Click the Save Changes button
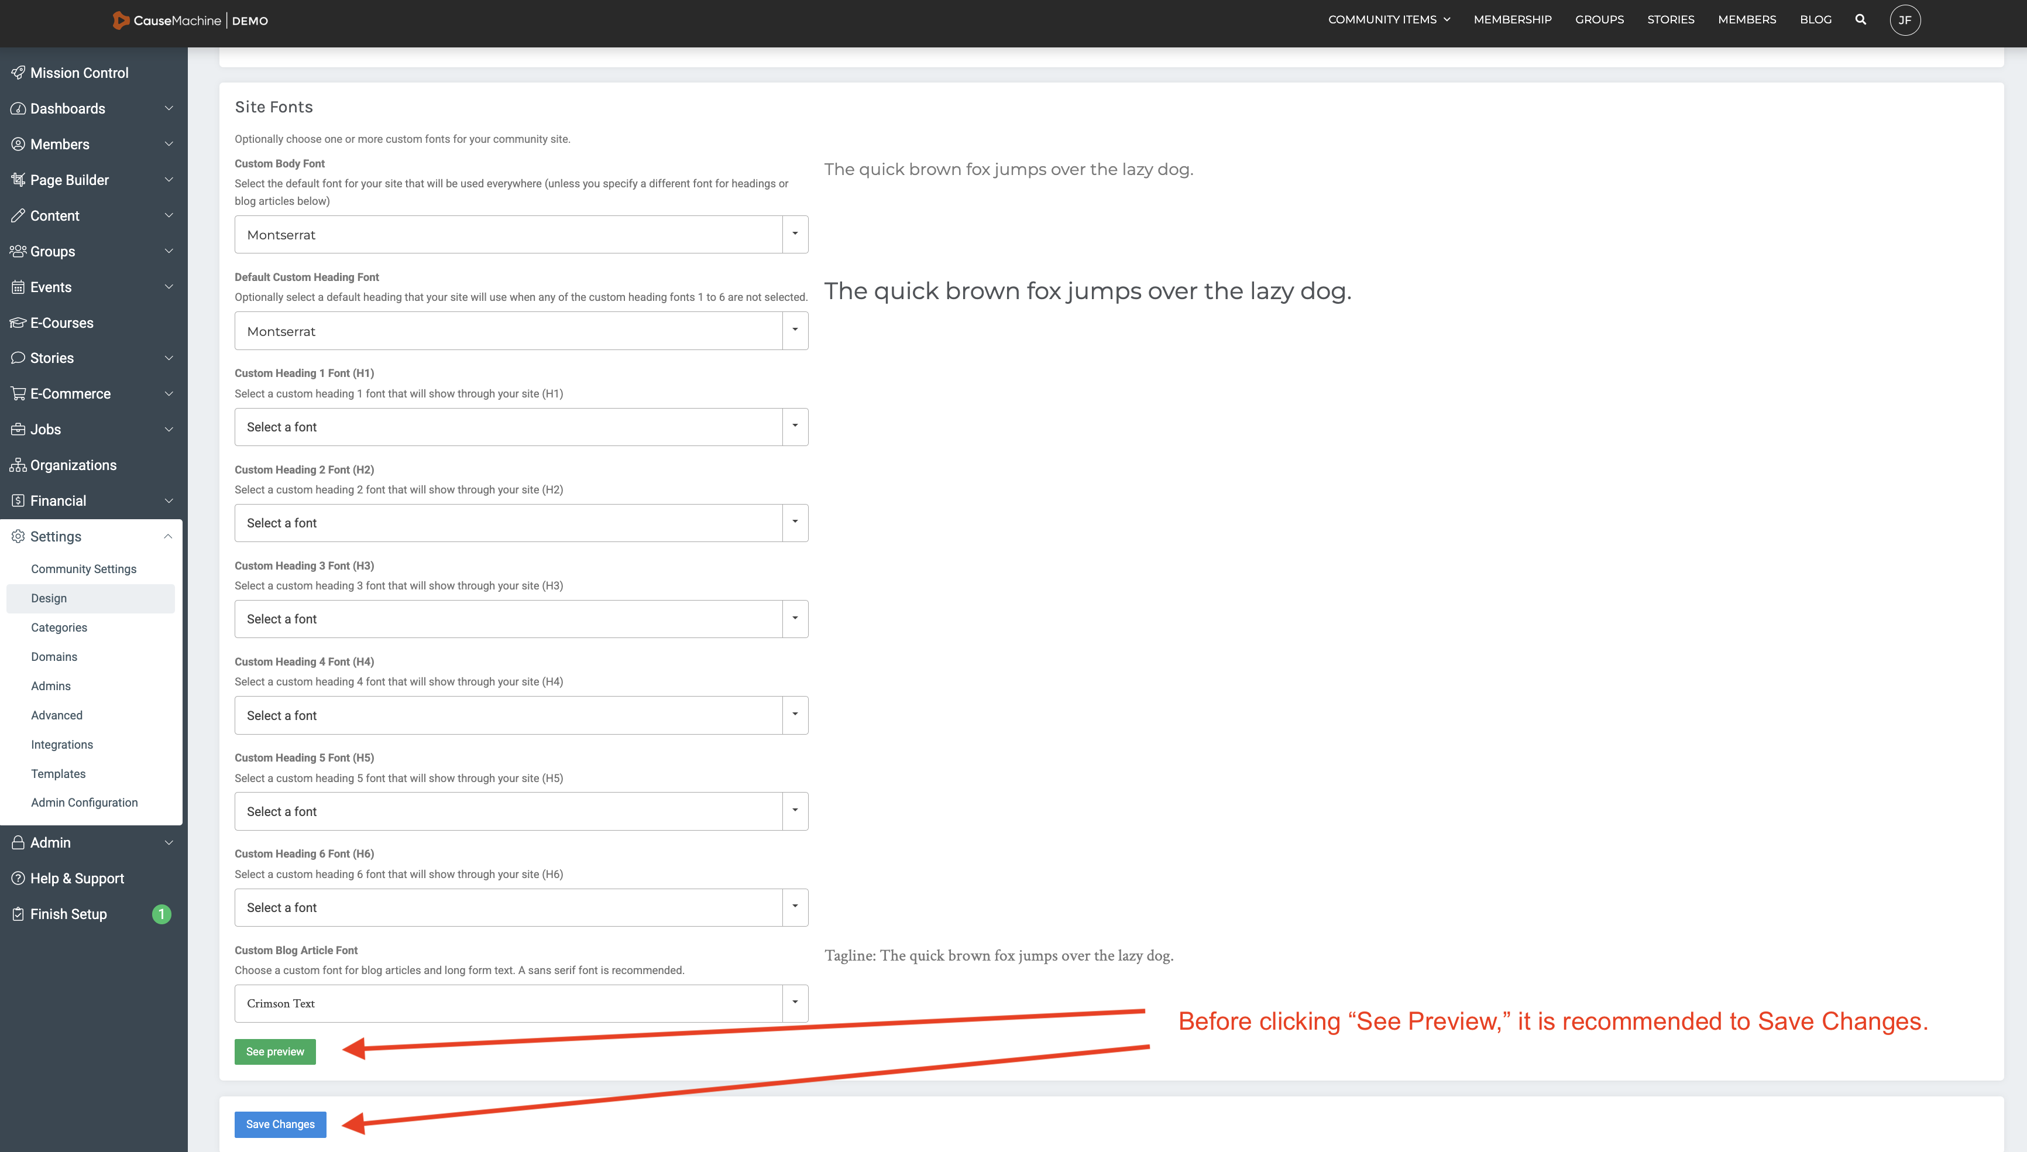This screenshot has width=2027, height=1152. [280, 1124]
